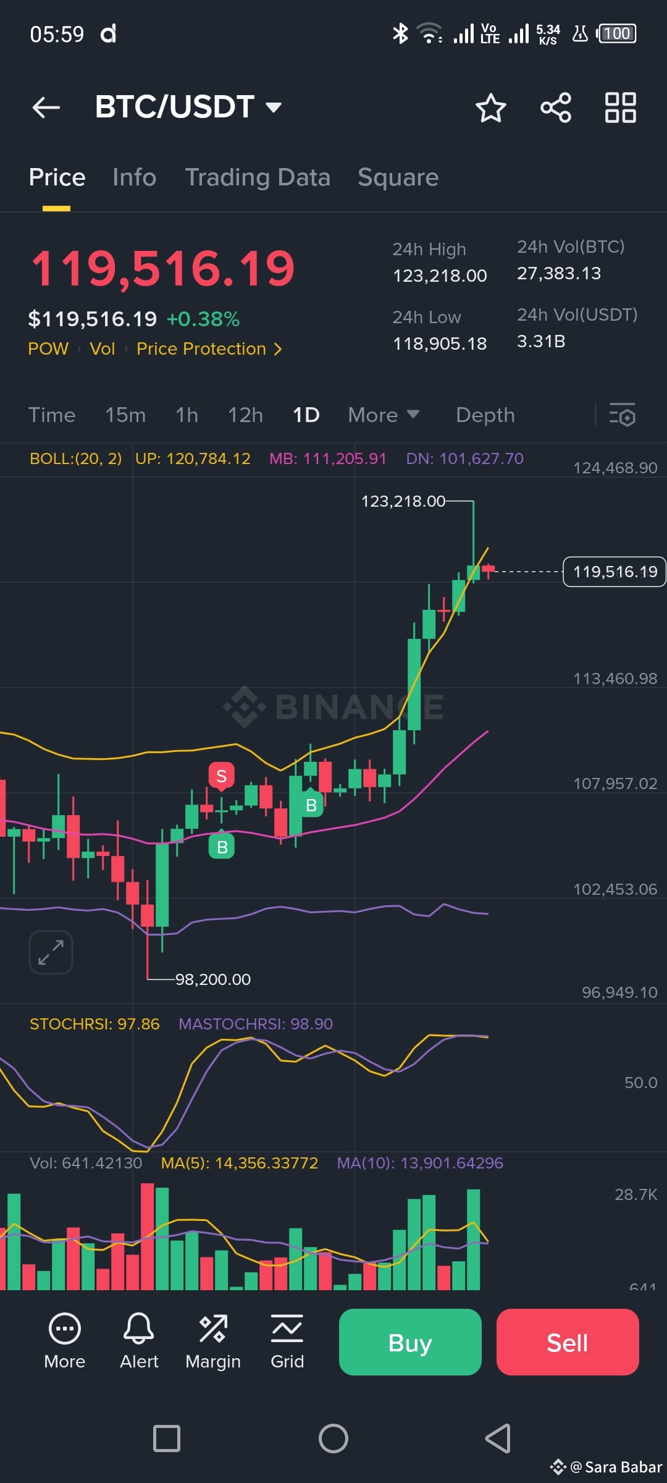Switch to the Price tab

click(x=57, y=177)
